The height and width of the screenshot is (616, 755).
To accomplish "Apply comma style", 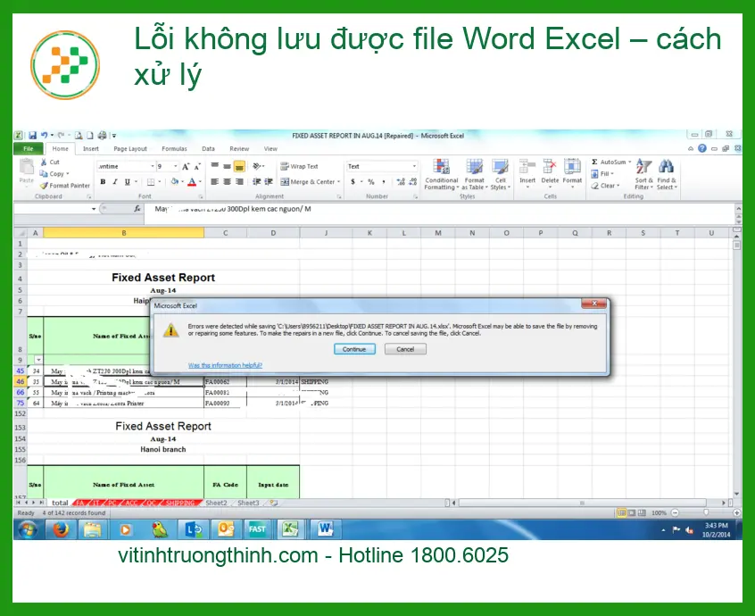I will pyautogui.click(x=383, y=181).
